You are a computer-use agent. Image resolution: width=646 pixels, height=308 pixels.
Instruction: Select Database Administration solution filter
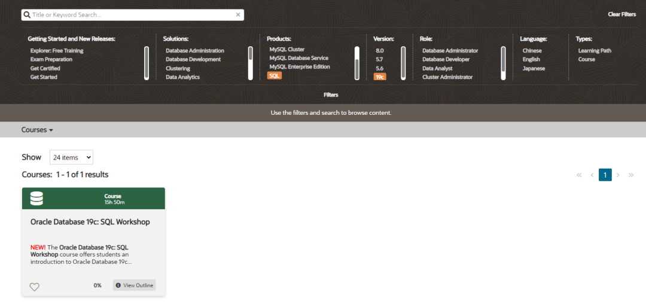coord(195,51)
